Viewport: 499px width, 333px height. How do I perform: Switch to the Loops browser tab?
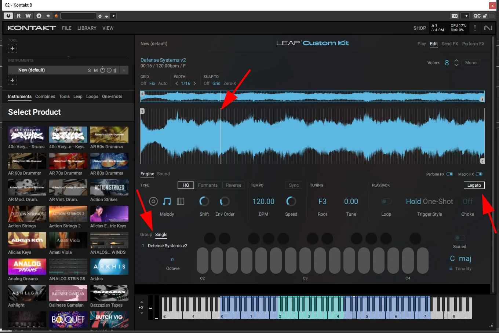pyautogui.click(x=92, y=96)
